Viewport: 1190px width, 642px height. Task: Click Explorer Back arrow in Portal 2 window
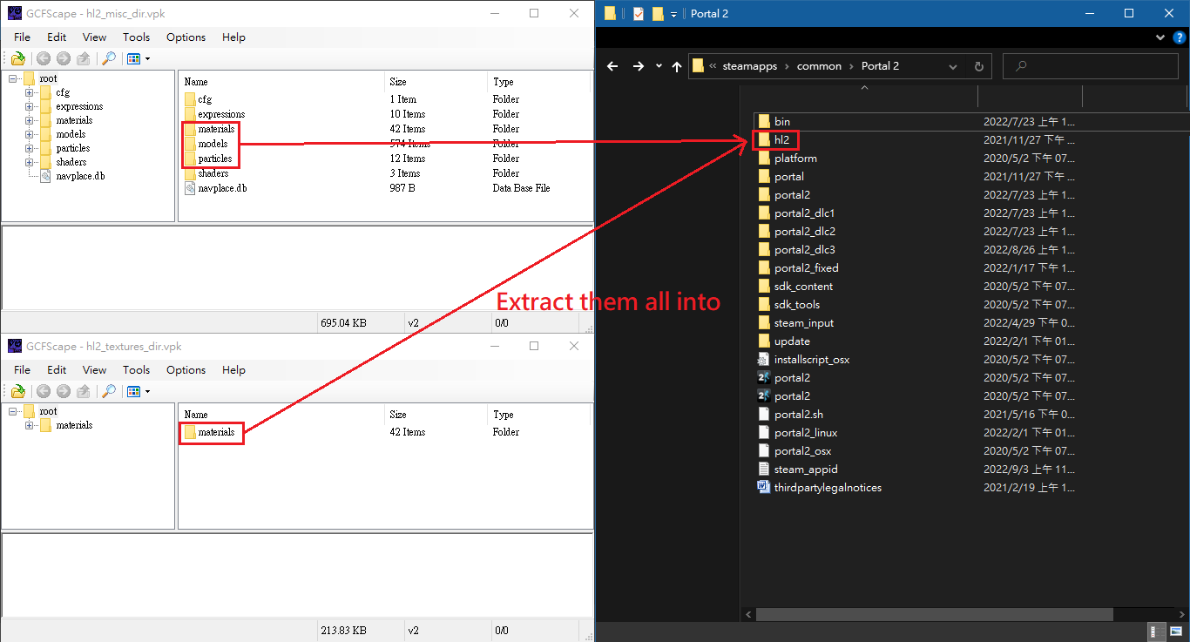(612, 66)
